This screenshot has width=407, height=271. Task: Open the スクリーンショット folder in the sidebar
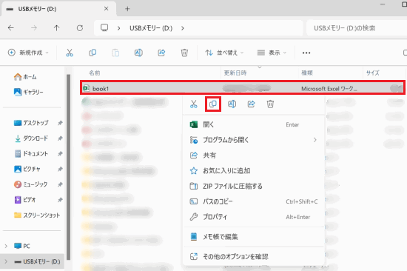click(x=37, y=215)
